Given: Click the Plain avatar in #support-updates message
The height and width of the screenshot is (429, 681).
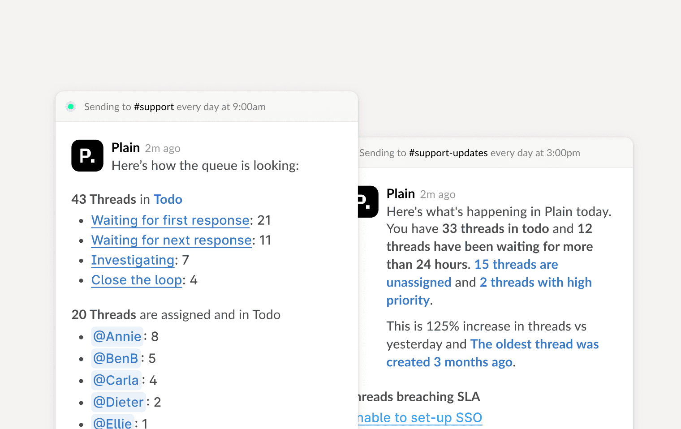Looking at the screenshot, I should 368,202.
